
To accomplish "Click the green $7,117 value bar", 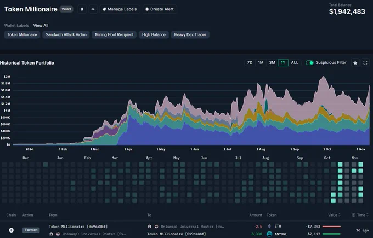I will tap(331, 234).
